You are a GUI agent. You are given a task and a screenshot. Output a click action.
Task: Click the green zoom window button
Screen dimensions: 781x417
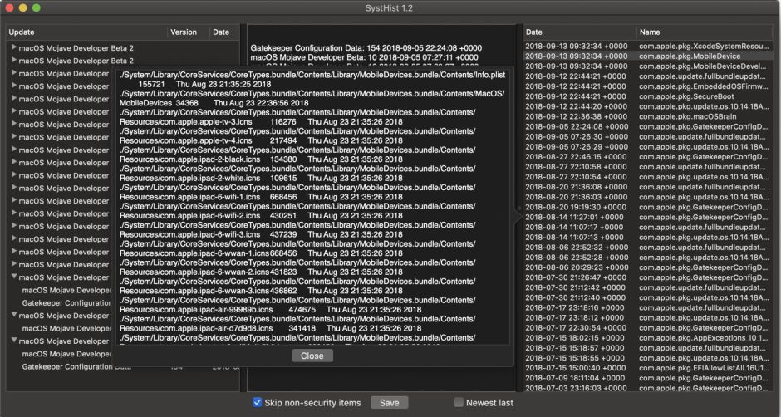tap(37, 7)
